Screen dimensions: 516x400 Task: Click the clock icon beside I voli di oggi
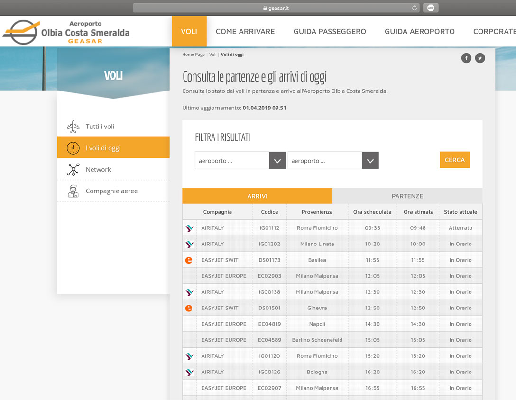tap(73, 148)
